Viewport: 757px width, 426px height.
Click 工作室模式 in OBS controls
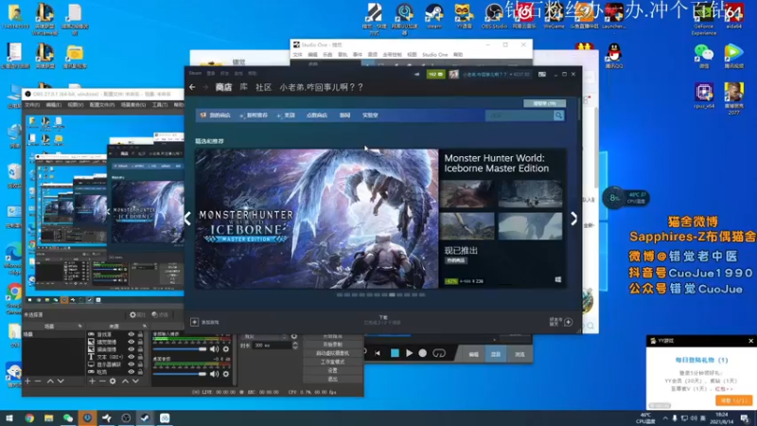333,362
